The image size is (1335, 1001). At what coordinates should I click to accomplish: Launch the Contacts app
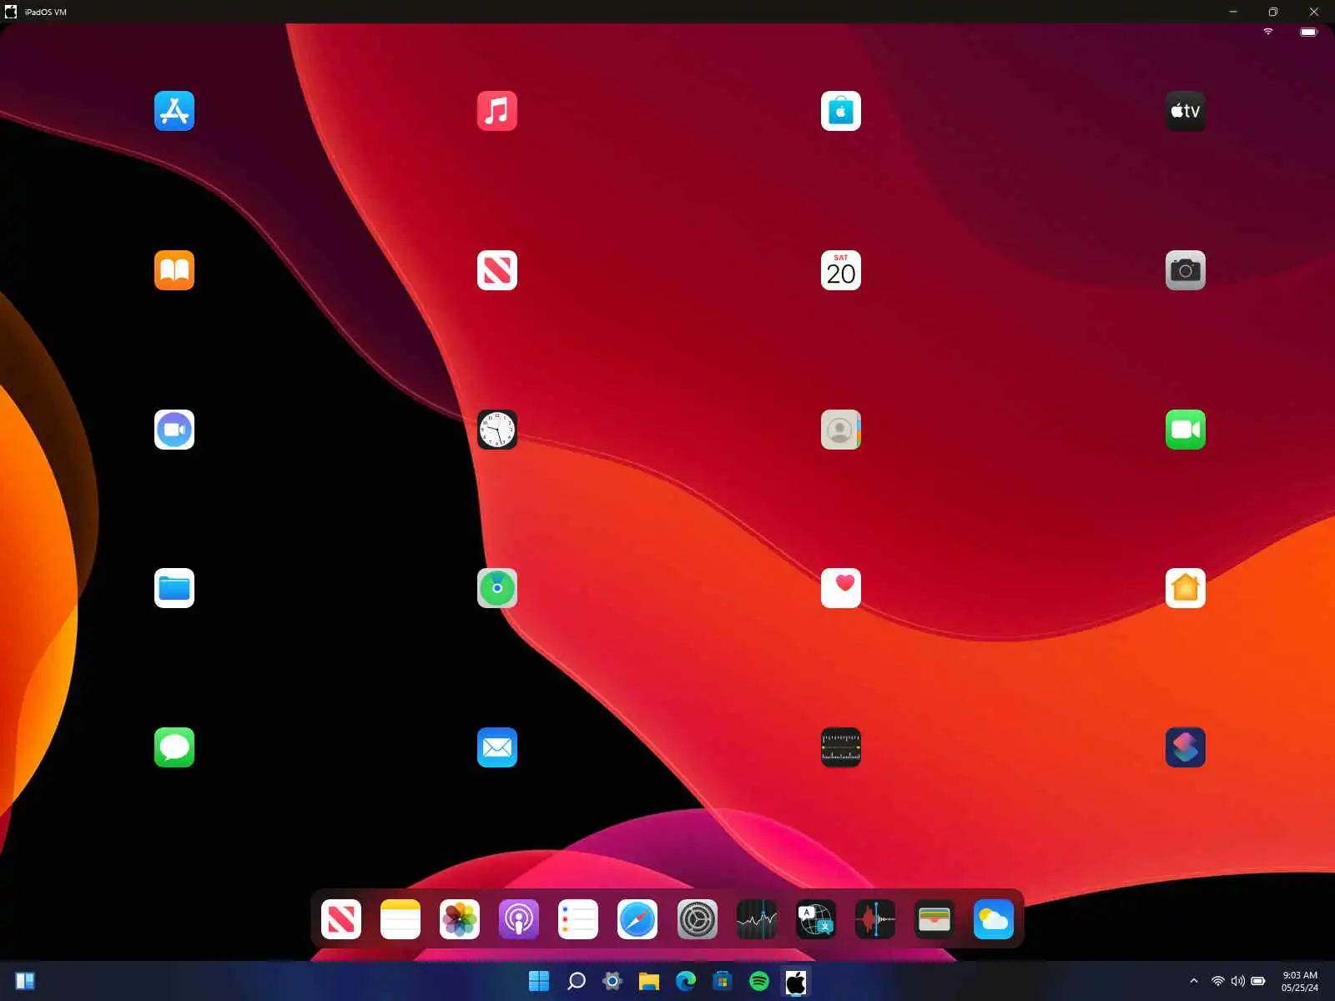pos(841,430)
